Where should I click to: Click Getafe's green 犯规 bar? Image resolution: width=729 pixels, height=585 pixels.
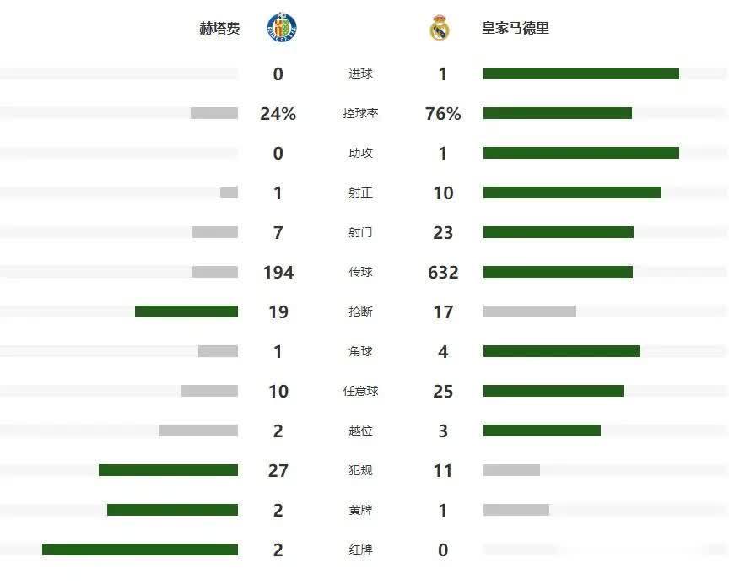168,470
